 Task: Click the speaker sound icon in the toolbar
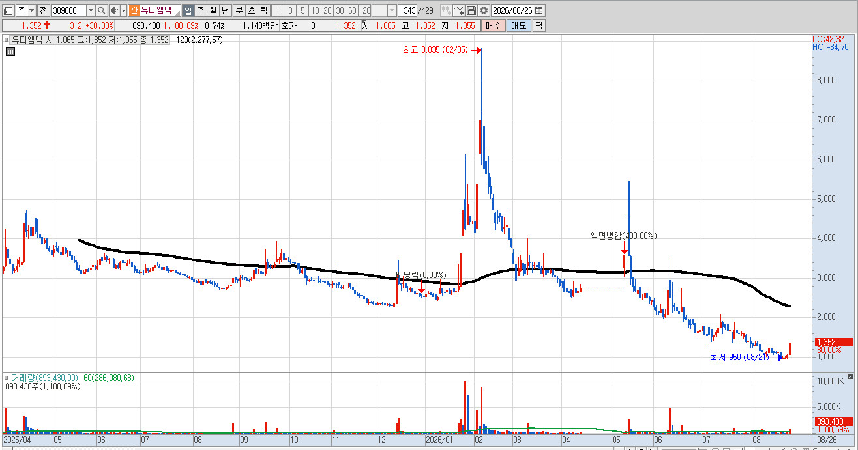tap(114, 10)
